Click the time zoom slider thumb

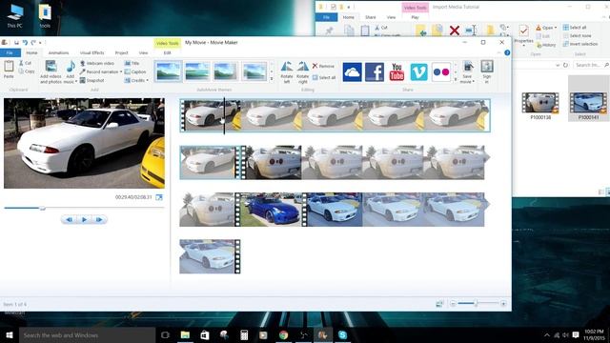[x=476, y=303]
